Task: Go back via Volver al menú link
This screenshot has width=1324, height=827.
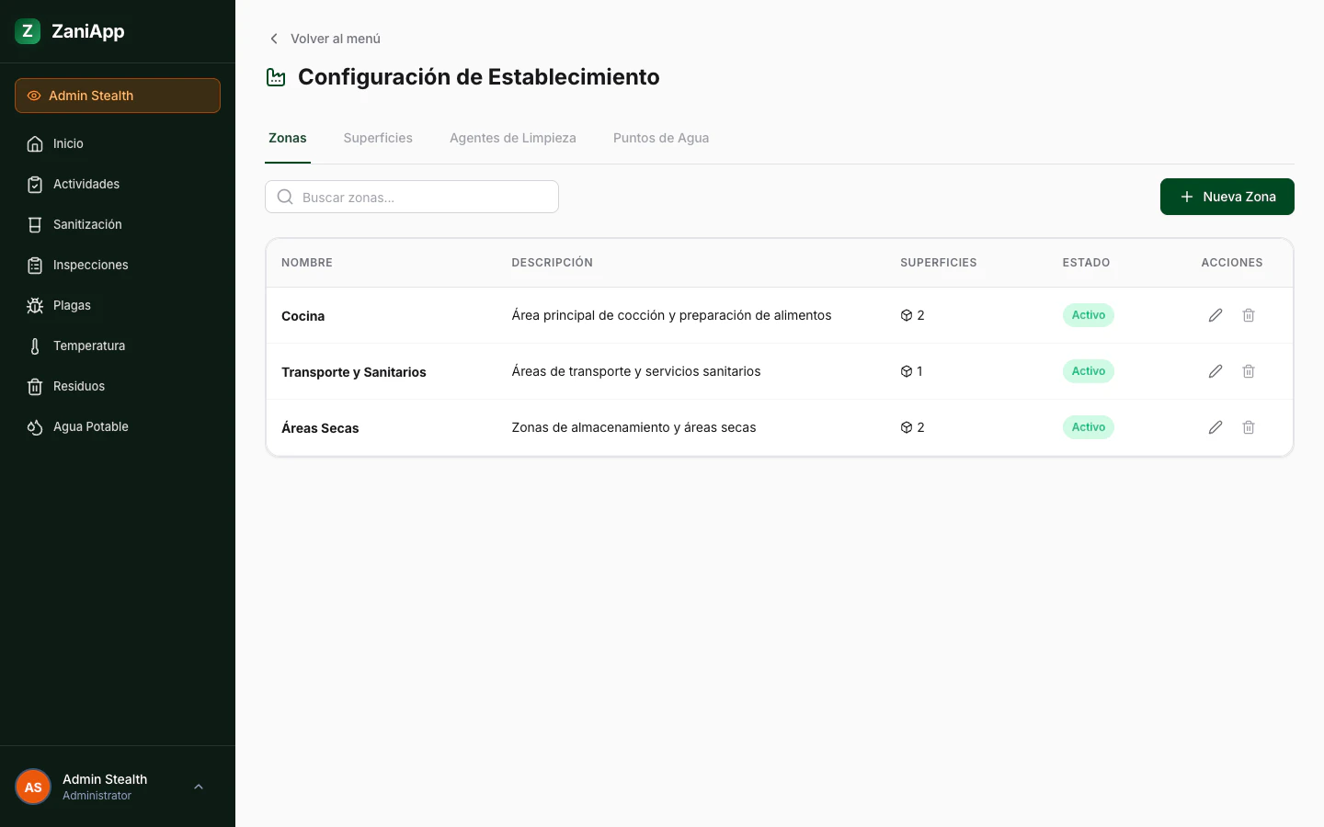Action: click(336, 39)
